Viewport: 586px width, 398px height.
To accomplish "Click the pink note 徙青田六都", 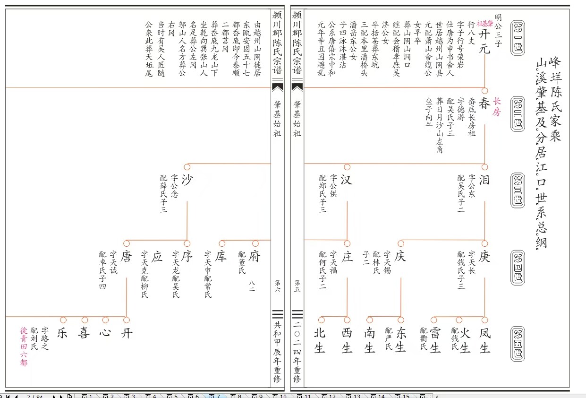I will point(24,346).
